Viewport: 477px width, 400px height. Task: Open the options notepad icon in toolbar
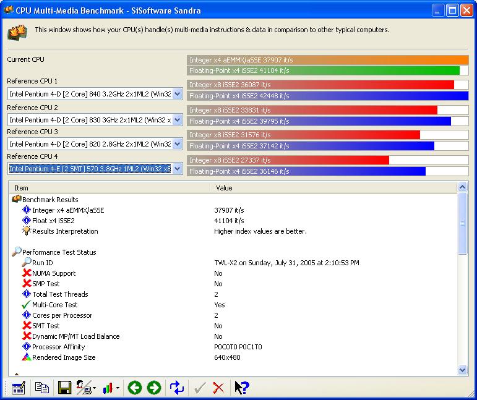(x=19, y=388)
